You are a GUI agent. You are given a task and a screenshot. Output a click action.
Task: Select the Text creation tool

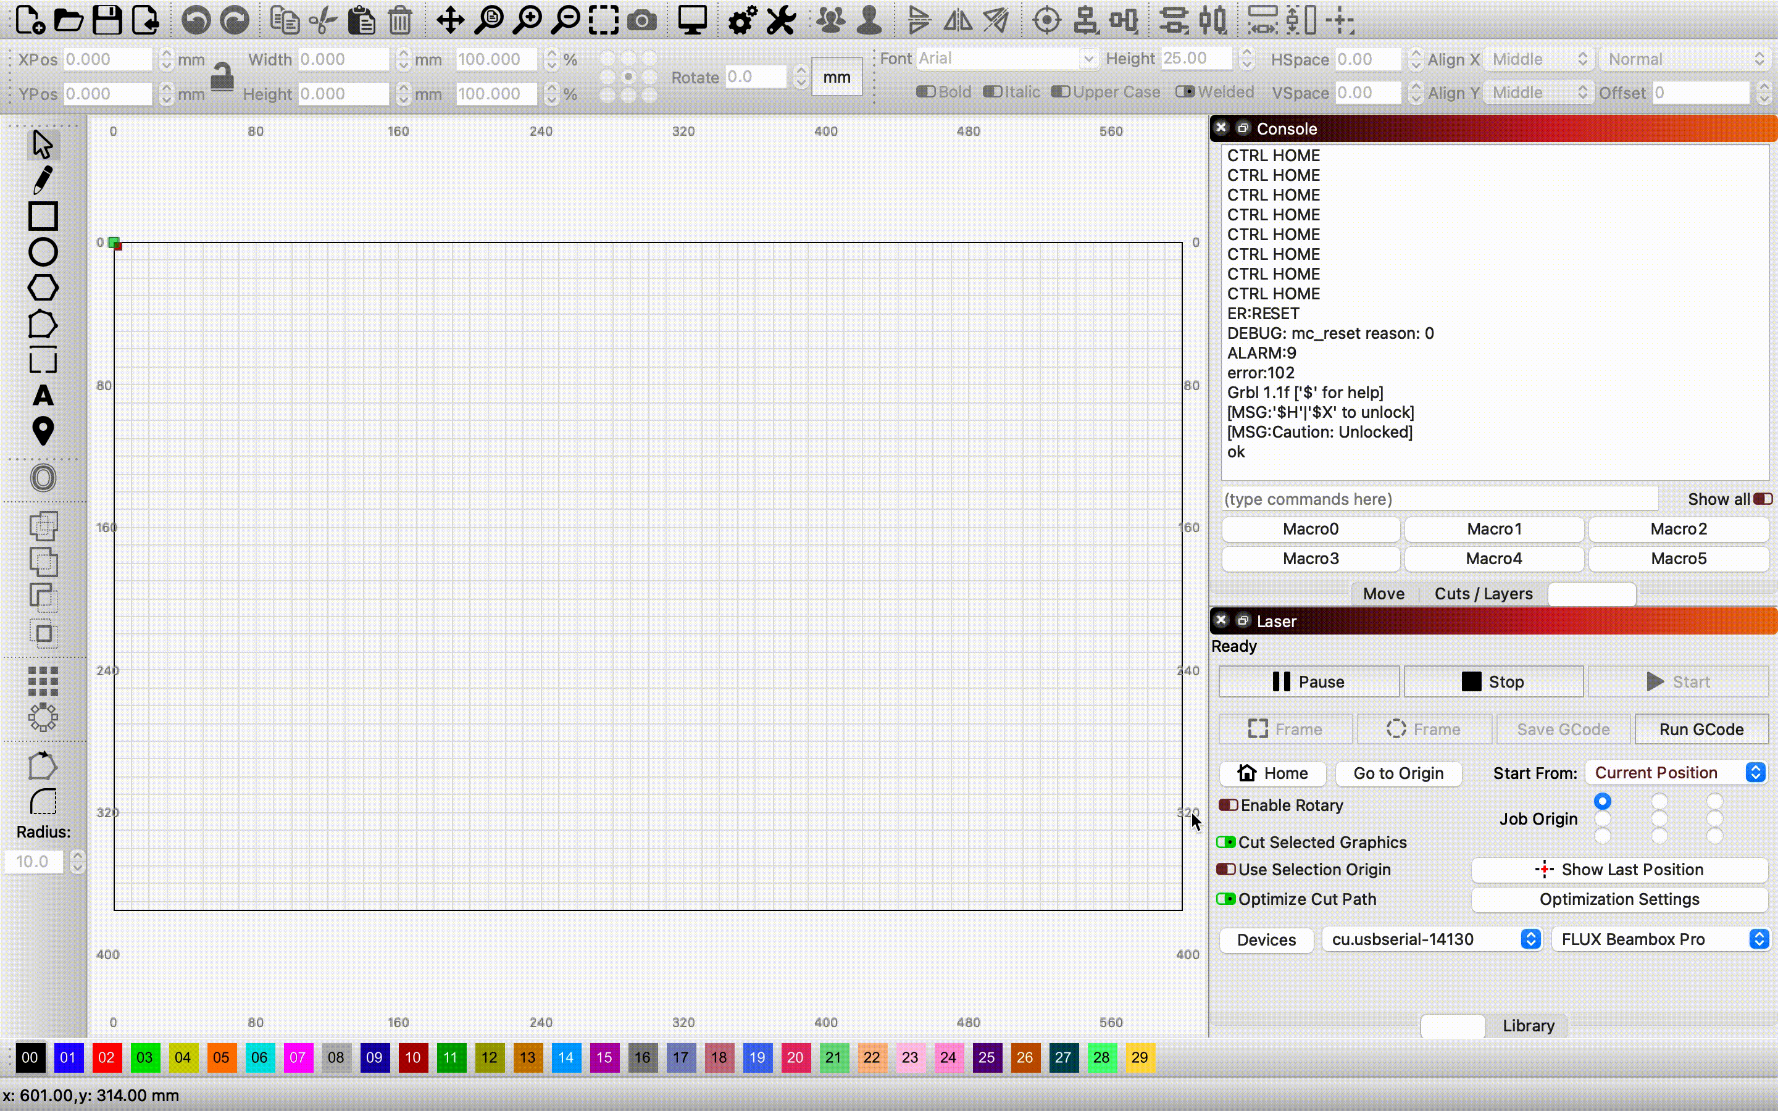coord(43,396)
